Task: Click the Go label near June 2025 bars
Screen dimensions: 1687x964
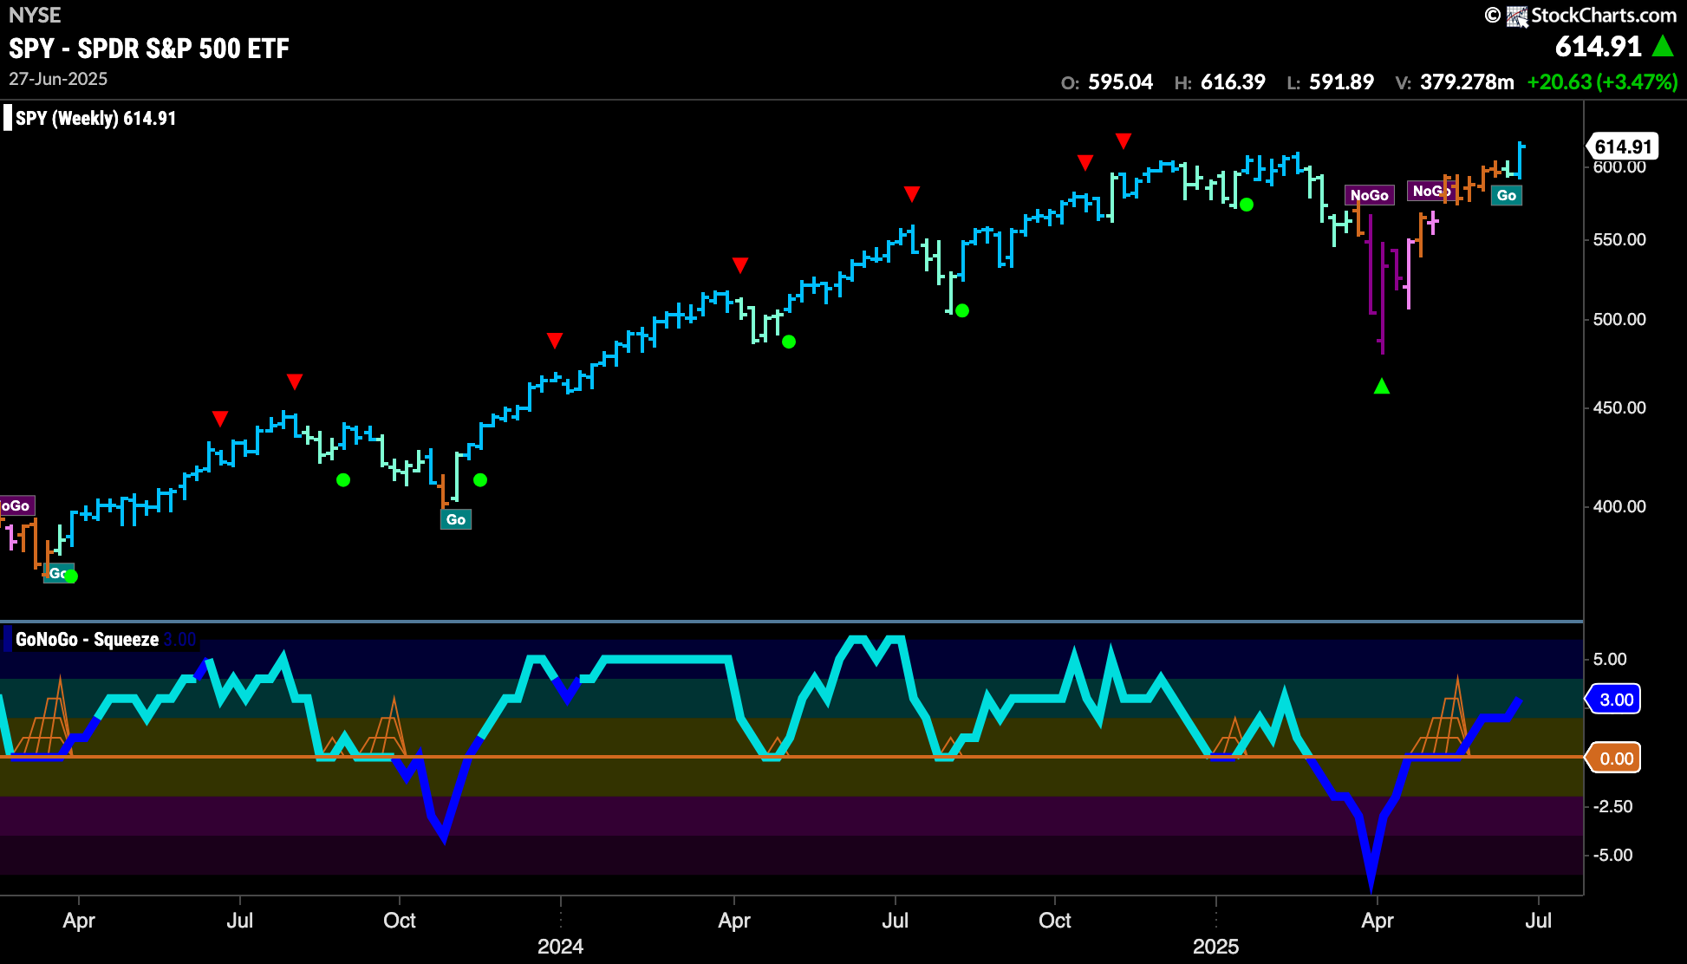Action: pos(1507,195)
